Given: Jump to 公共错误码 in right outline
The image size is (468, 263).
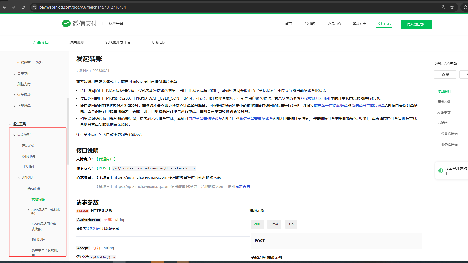Looking at the screenshot, I should coord(449,134).
